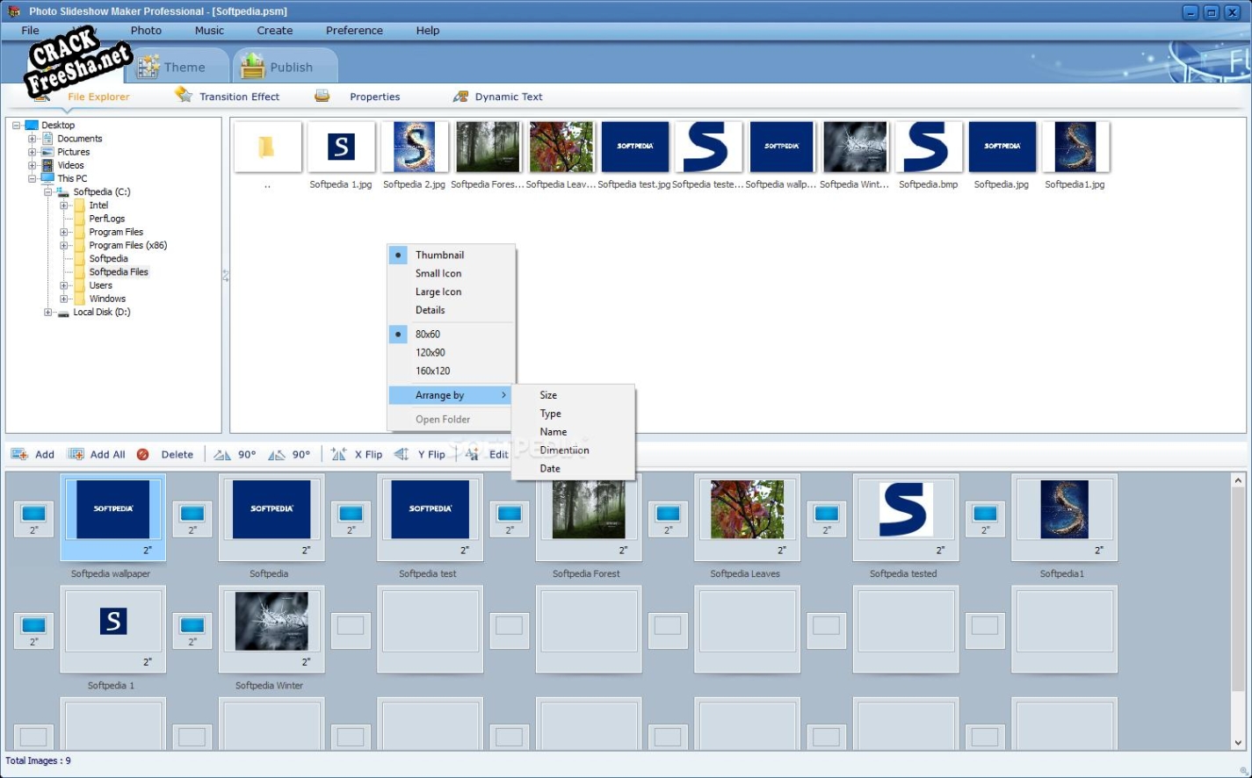Viewport: 1252px width, 778px height.
Task: Open the Preference menu
Action: coord(354,30)
